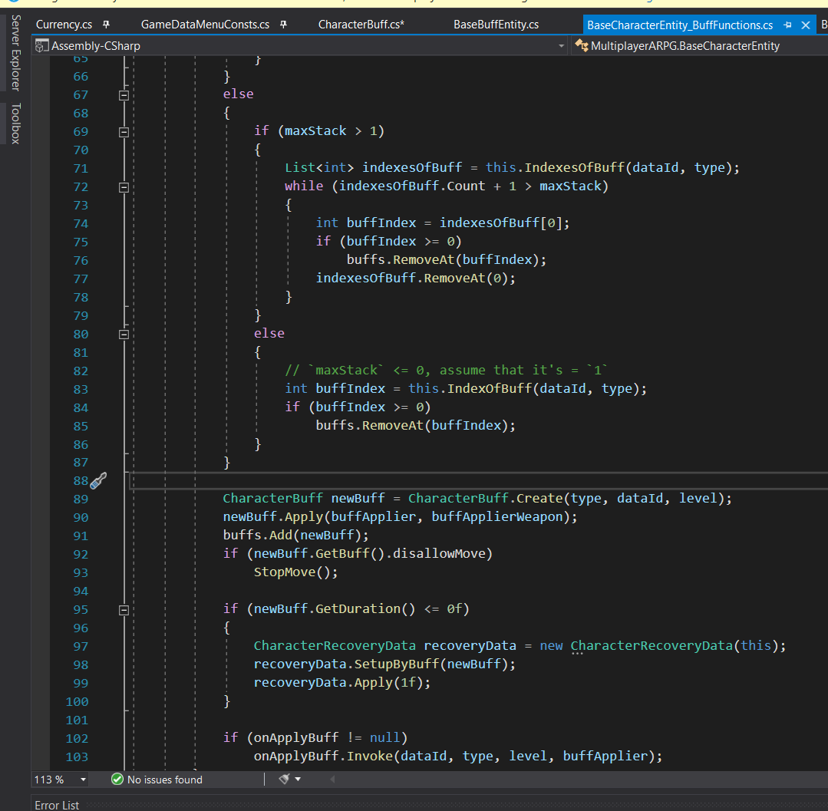This screenshot has width=828, height=811.
Task: Click the maxStack comment on line 82
Action: tap(446, 370)
